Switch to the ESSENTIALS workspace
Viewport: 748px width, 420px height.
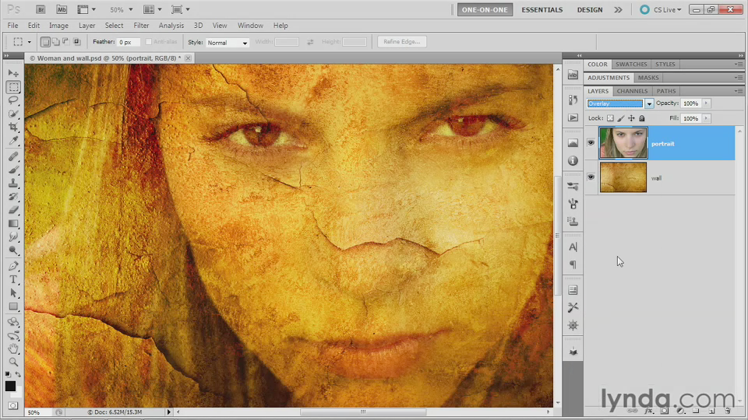542,9
